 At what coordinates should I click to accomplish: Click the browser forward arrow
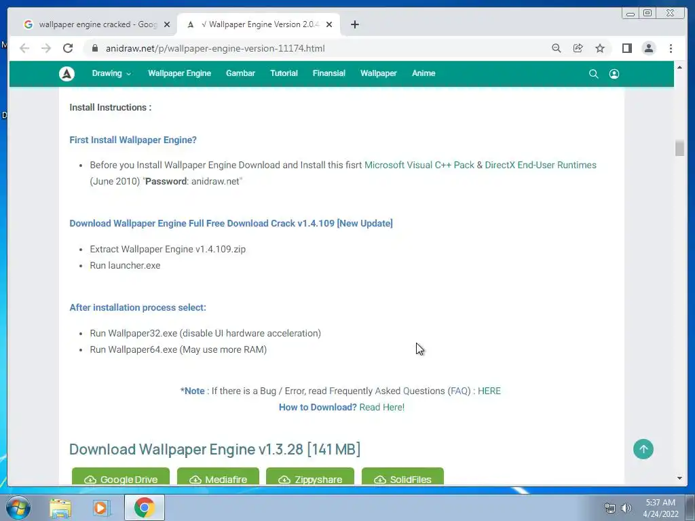[46, 48]
